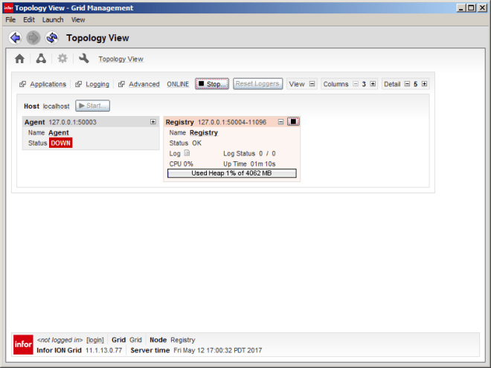Click the back navigation arrow
The image size is (491, 368).
coord(15,38)
